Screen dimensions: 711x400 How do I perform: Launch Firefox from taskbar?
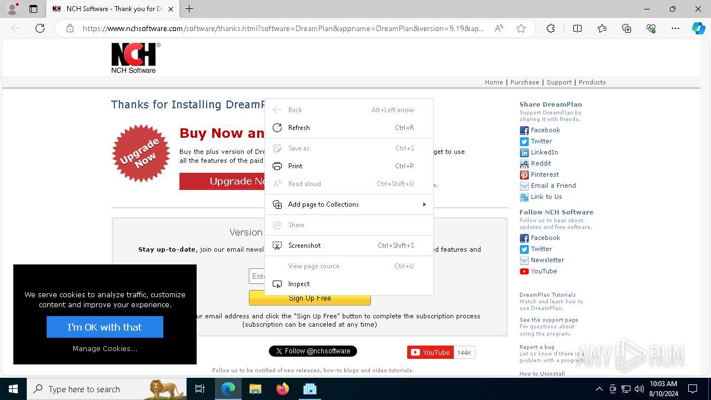(283, 389)
